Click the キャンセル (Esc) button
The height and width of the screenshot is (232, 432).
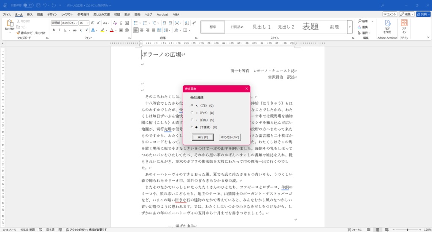pos(230,137)
